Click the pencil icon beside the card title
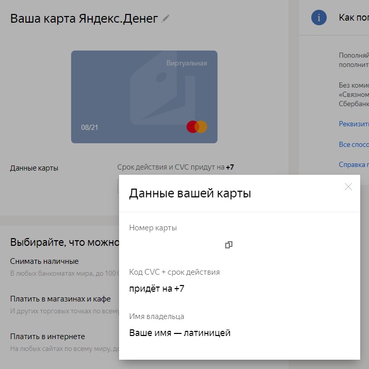This screenshot has height=369, width=369. 165,19
